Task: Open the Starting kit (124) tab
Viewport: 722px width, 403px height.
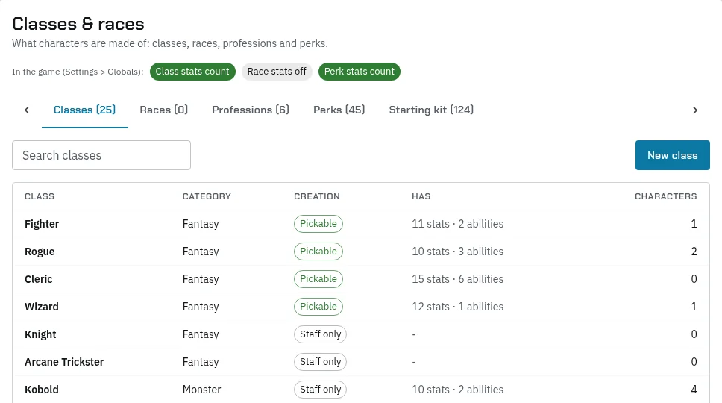Action: click(x=431, y=110)
